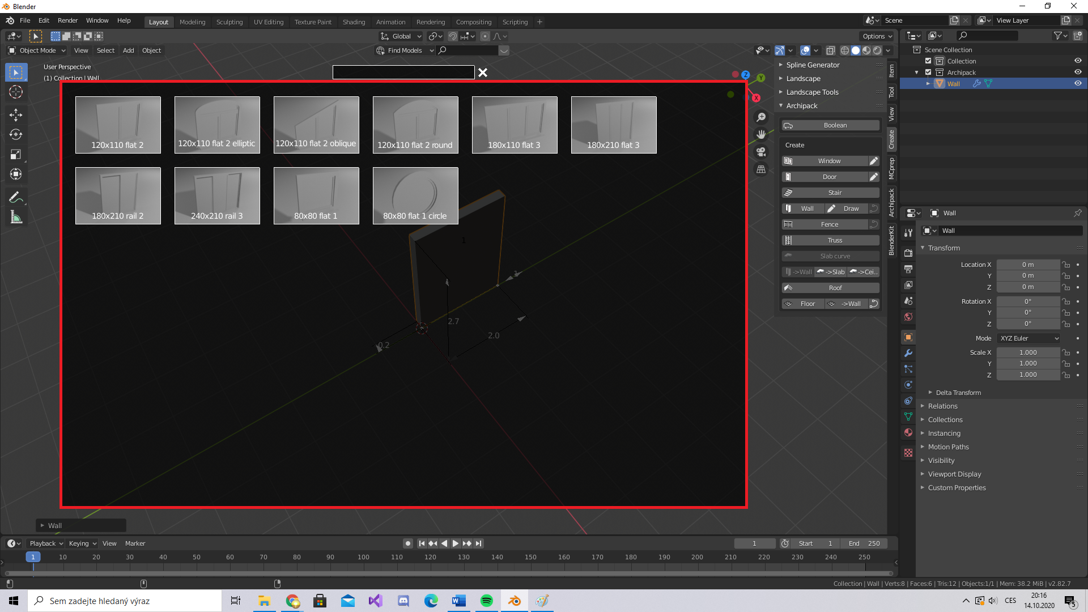Open Material properties tab icon
Image resolution: width=1088 pixels, height=612 pixels.
tap(908, 432)
